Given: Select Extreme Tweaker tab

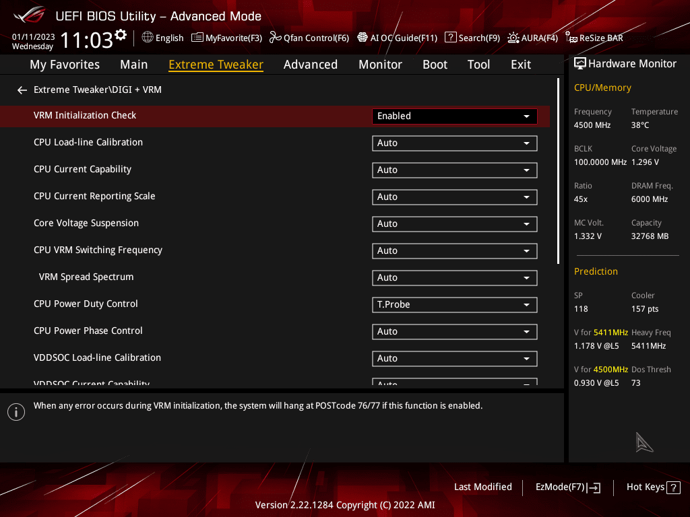Looking at the screenshot, I should pos(216,65).
